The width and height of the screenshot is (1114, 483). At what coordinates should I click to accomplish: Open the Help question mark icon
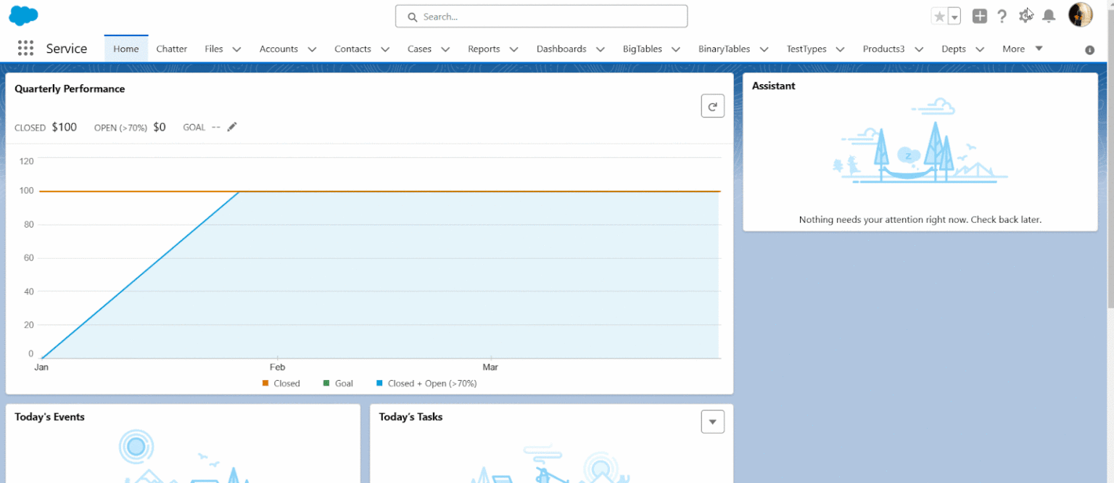tap(1002, 16)
